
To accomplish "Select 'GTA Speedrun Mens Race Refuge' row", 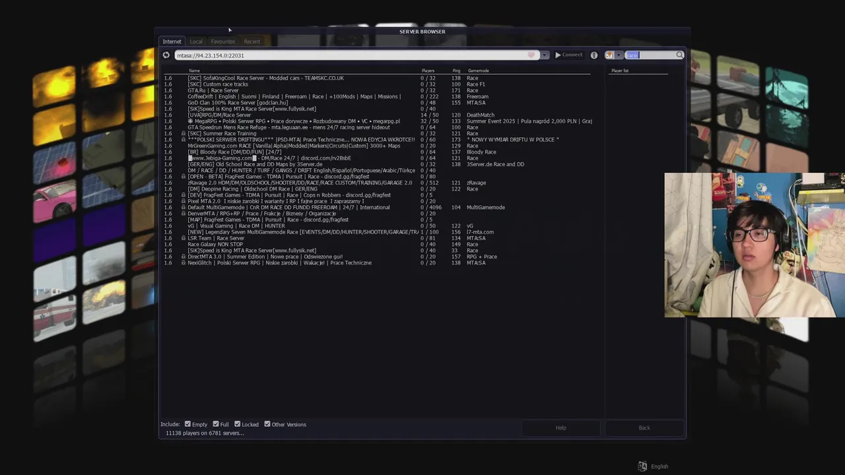I will tap(376, 127).
